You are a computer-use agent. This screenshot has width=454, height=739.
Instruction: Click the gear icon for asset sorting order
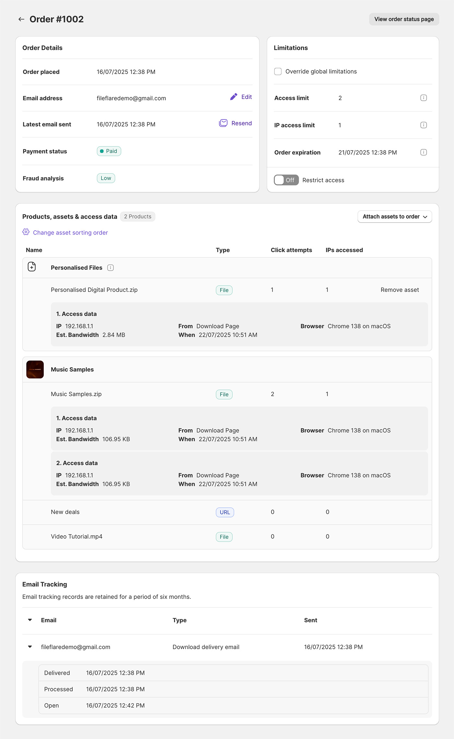click(x=26, y=232)
